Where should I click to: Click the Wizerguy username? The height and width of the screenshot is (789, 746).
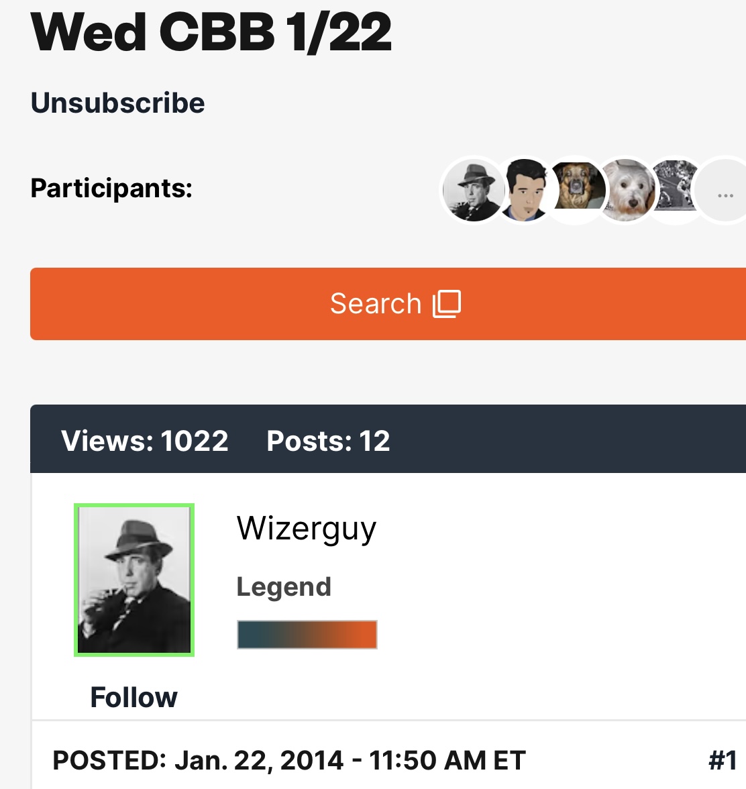(x=307, y=529)
